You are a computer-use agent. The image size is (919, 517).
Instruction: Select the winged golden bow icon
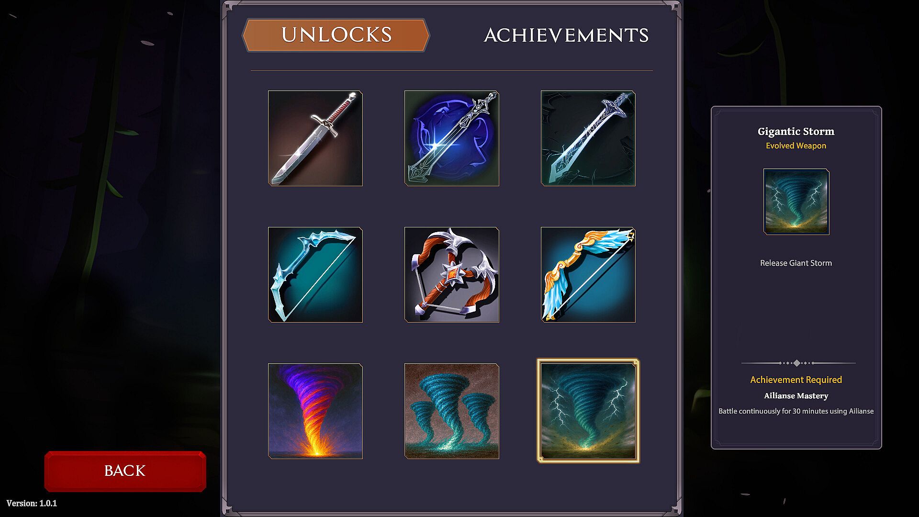[588, 275]
